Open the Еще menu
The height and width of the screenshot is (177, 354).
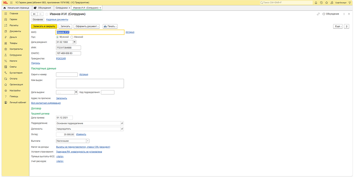click(337, 27)
